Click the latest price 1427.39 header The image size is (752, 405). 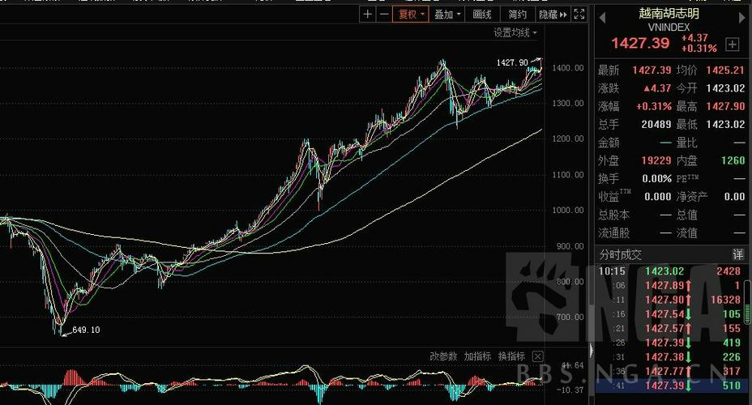click(640, 43)
